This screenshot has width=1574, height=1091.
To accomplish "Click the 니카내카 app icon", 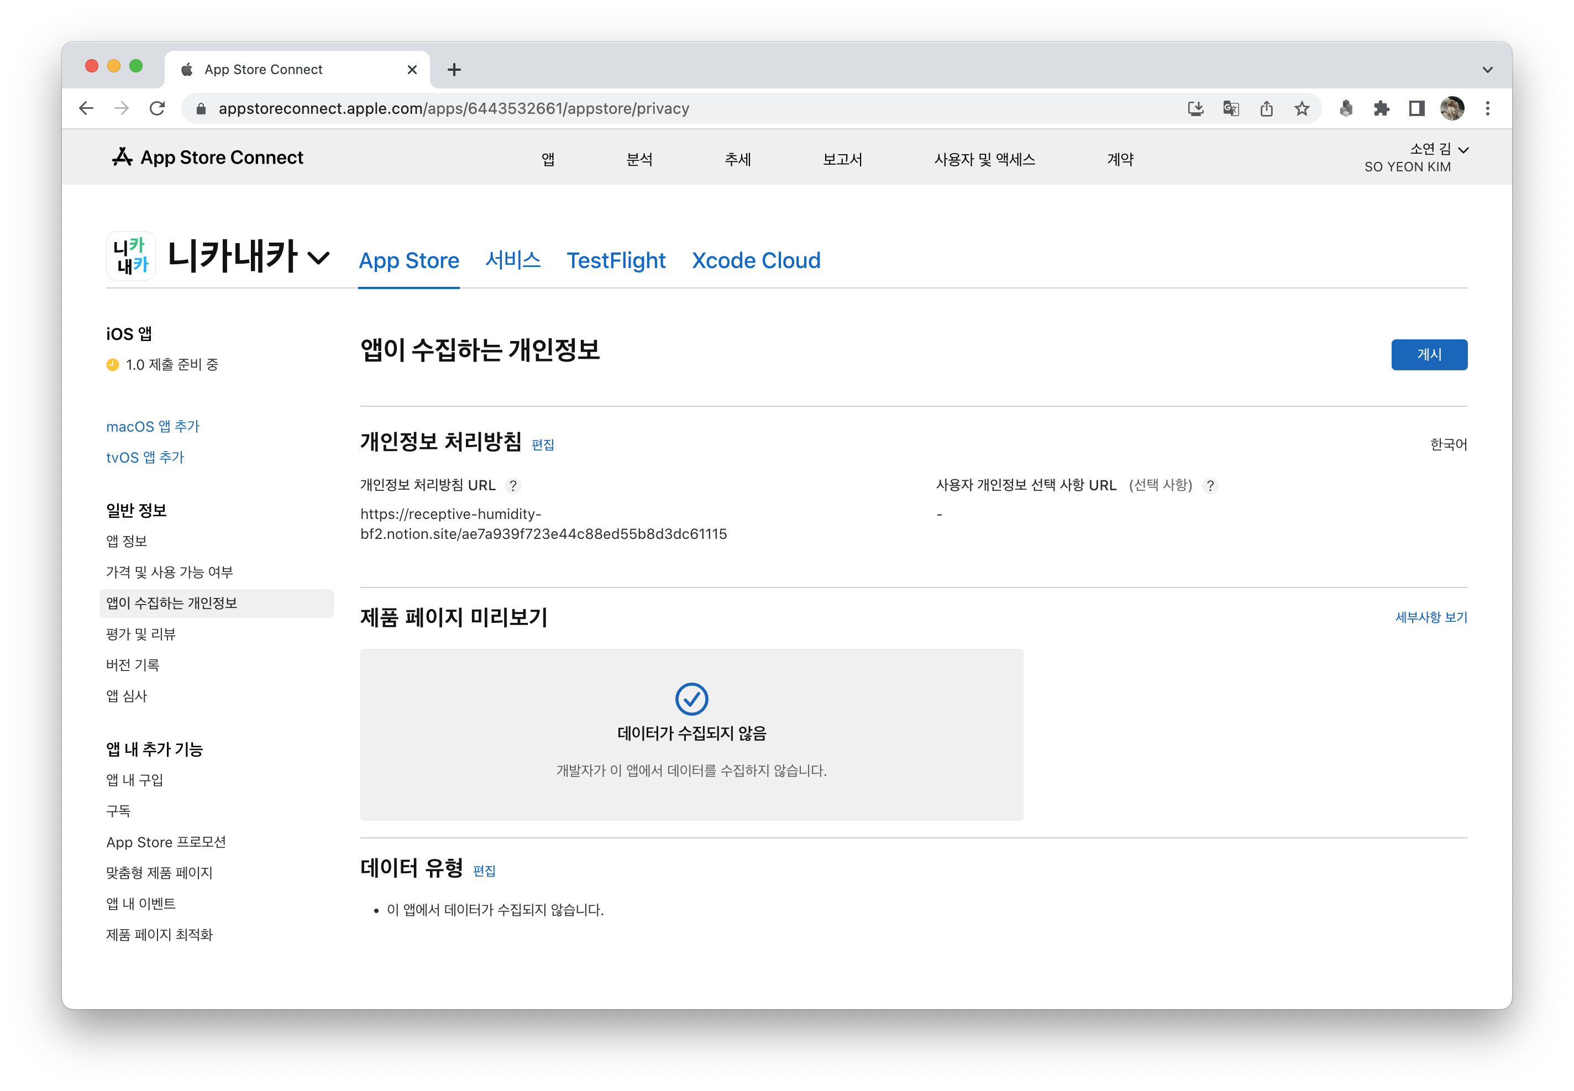I will click(130, 256).
